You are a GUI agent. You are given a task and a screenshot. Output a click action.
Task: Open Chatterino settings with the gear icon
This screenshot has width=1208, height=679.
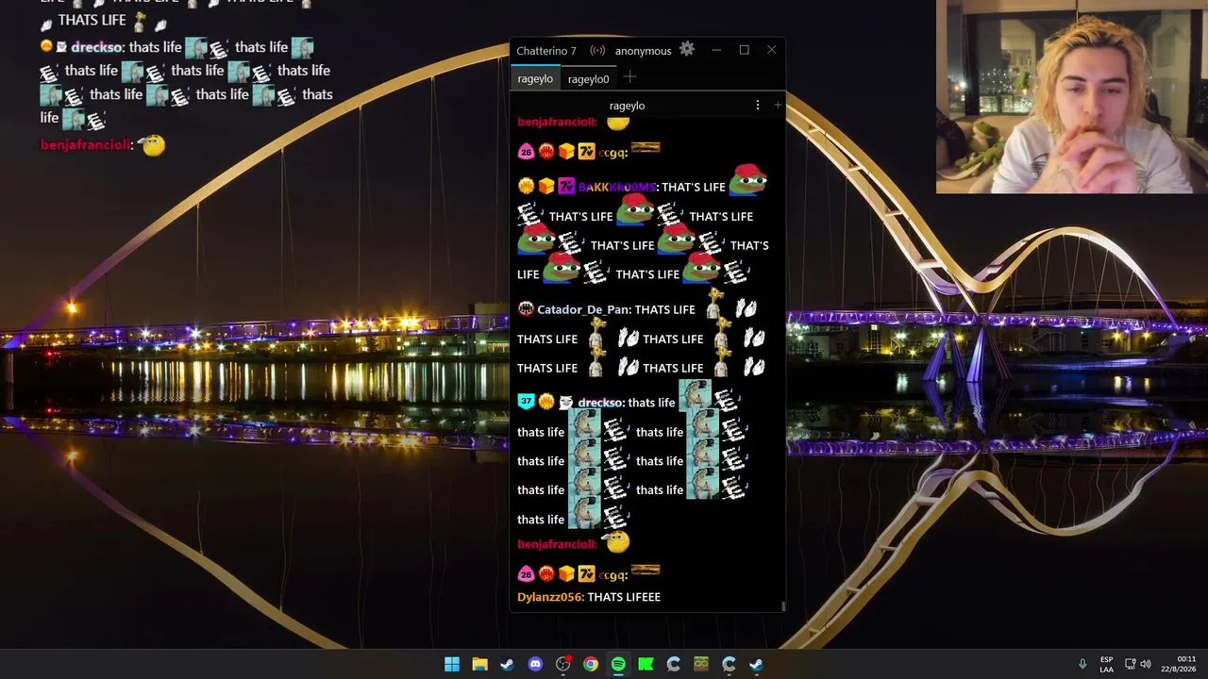coord(687,49)
